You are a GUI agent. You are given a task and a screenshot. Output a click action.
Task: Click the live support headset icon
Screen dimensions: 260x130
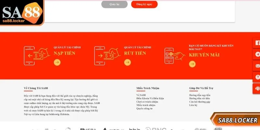[x=257, y=88]
